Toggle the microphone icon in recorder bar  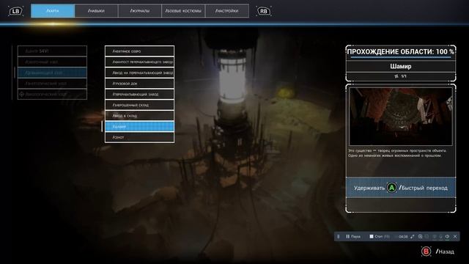(x=440, y=236)
